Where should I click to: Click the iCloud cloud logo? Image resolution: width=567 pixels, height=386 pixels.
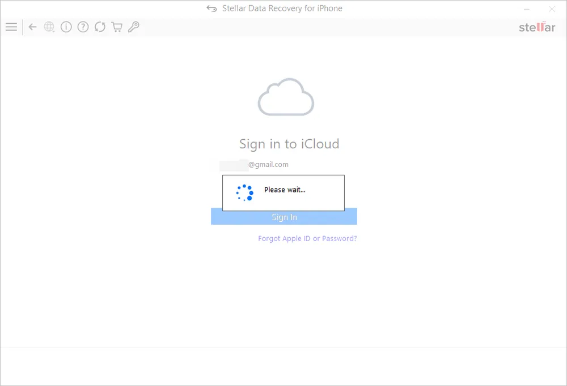click(x=286, y=97)
